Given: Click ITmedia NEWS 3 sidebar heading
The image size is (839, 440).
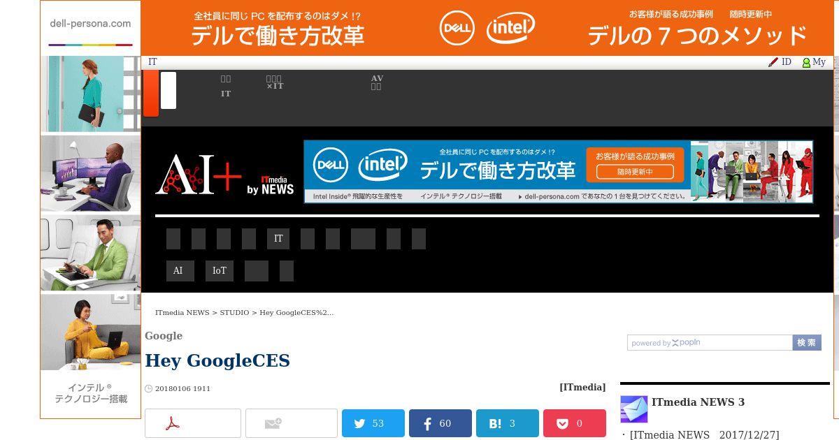Looking at the screenshot, I should tap(698, 402).
